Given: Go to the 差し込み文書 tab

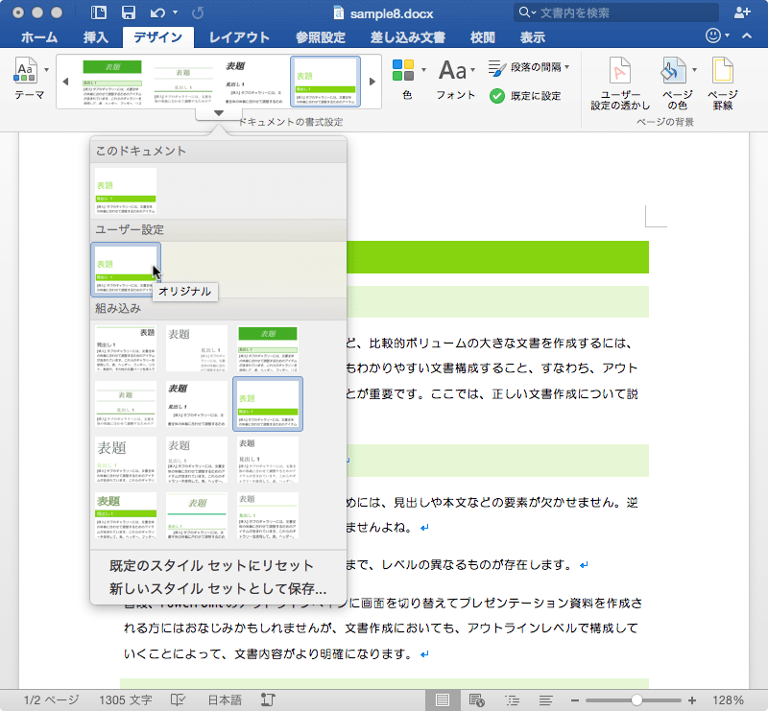Looking at the screenshot, I should click(407, 37).
